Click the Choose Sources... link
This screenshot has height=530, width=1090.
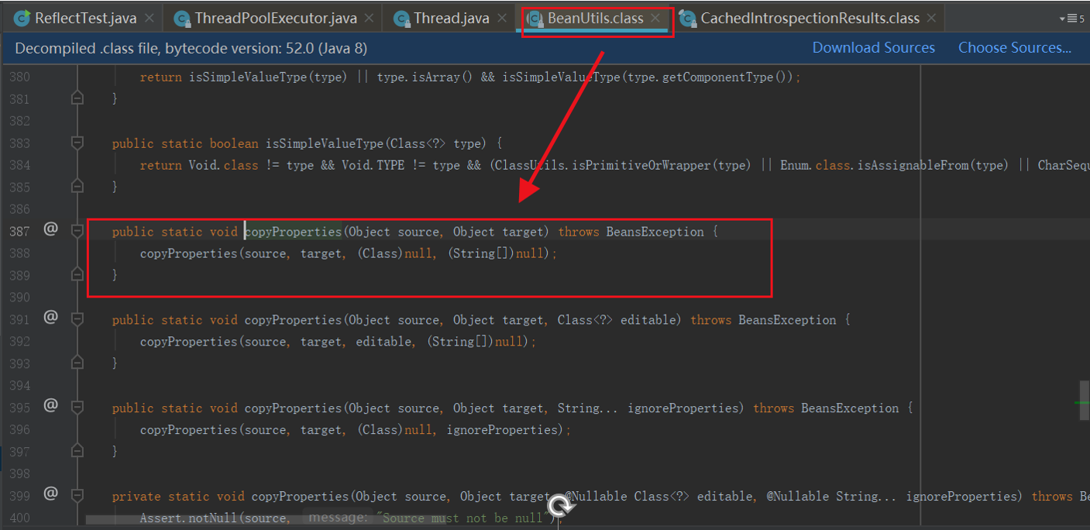pos(1015,48)
